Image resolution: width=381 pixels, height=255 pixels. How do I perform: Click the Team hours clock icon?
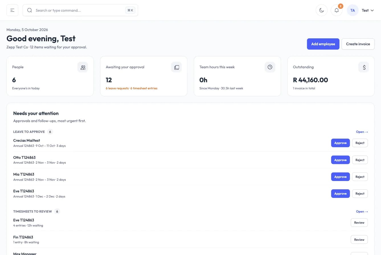[270, 67]
